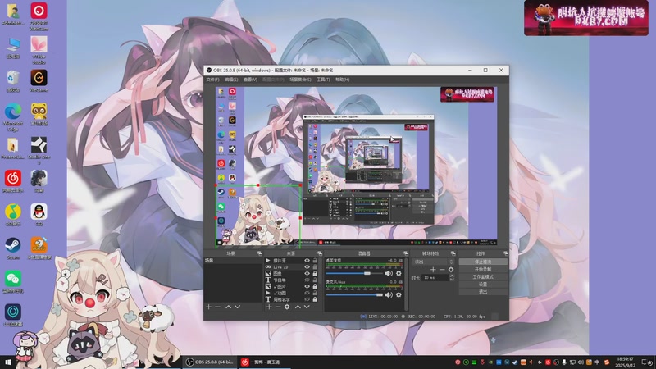Remove selected source with minus button
The width and height of the screenshot is (656, 369).
tap(278, 307)
